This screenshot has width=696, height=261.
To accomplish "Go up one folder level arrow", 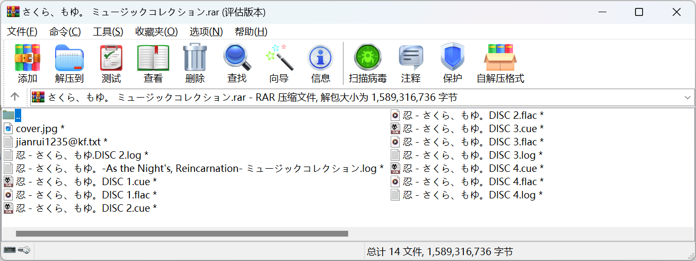I will [x=15, y=97].
